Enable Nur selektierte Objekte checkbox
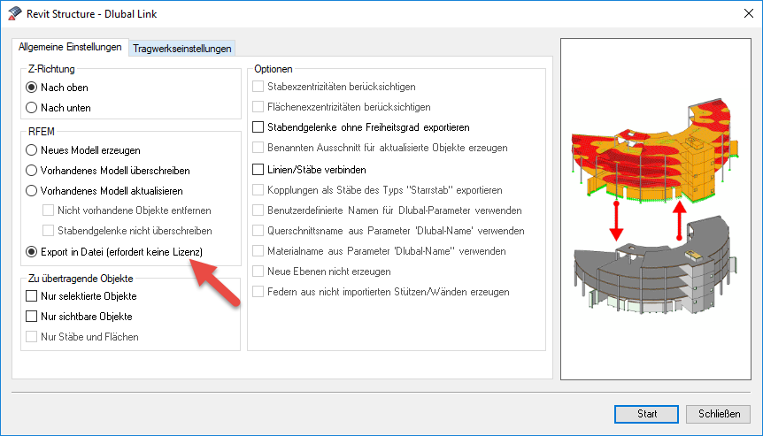Screen dimensions: 763x436 tap(31, 296)
